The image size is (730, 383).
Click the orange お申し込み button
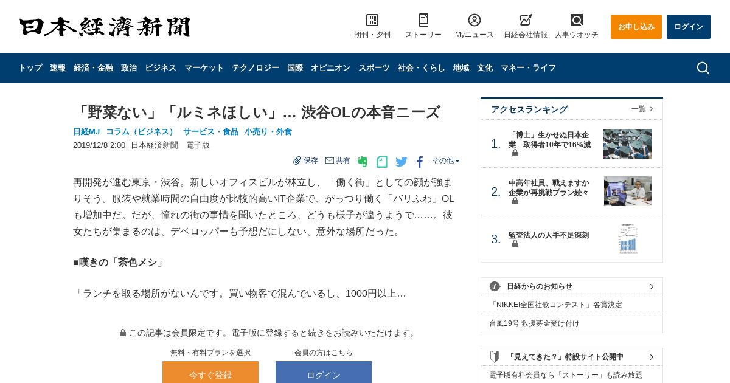tap(636, 27)
